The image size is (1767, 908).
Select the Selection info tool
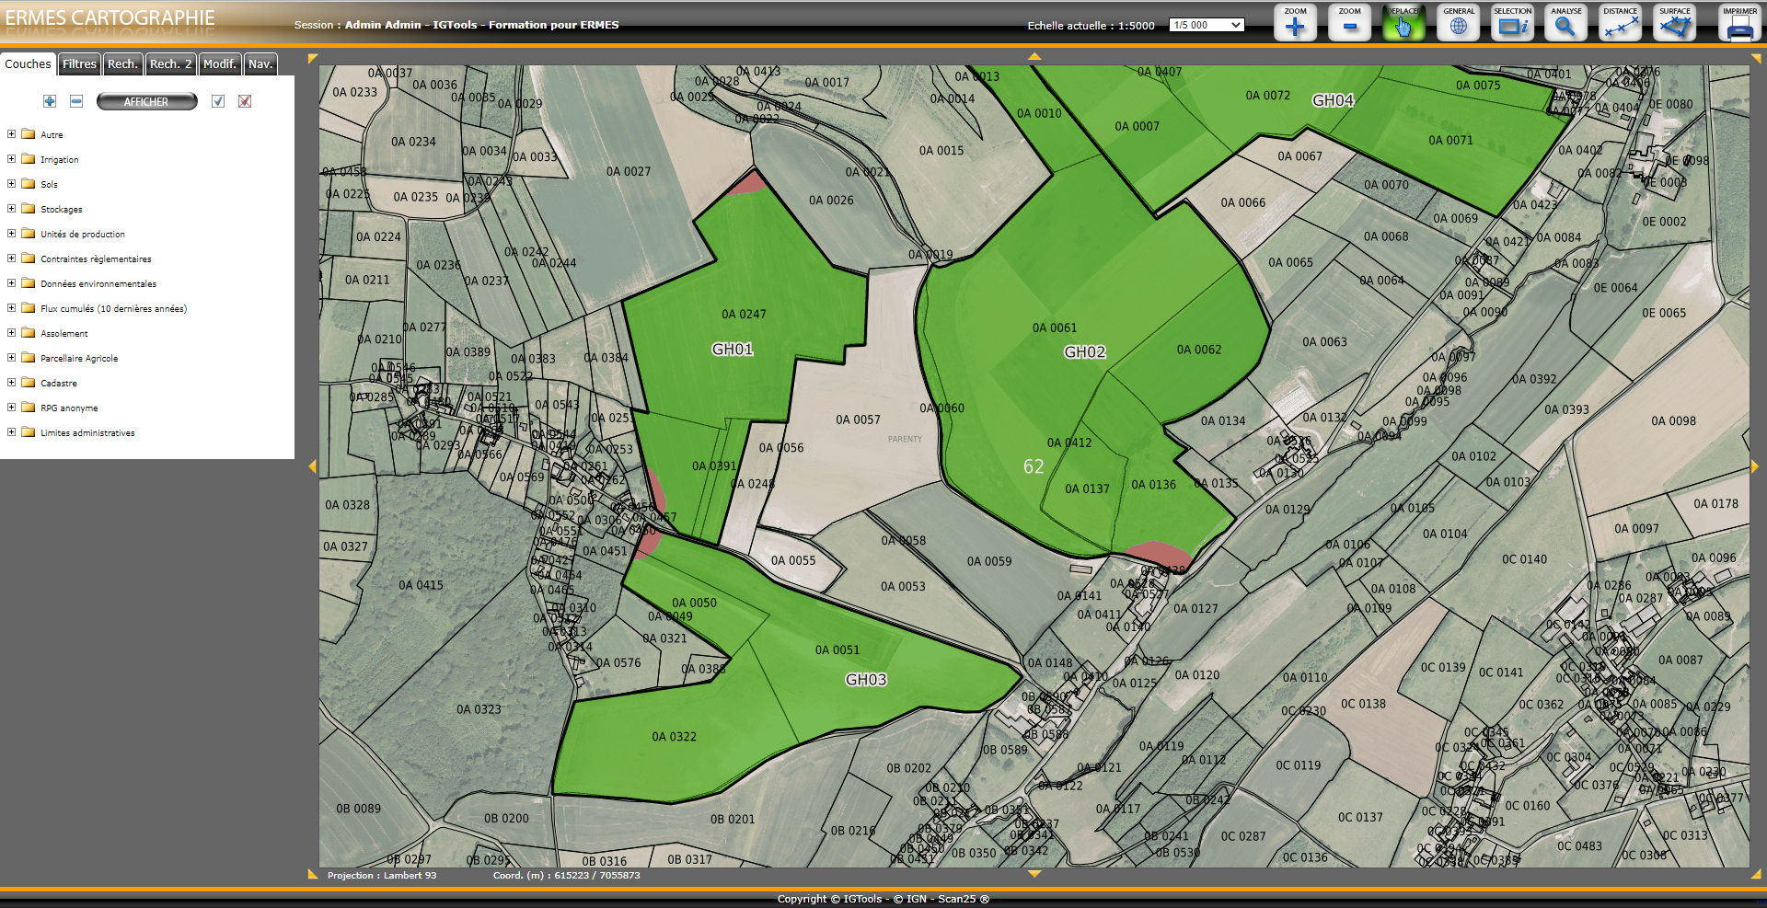(x=1512, y=24)
